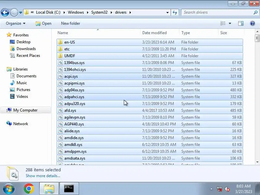Open Downloads in Favorites
260x195 pixels.
coord(26,48)
